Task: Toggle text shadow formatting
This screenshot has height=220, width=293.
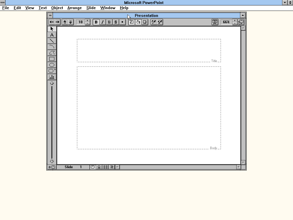Action: pos(116,22)
